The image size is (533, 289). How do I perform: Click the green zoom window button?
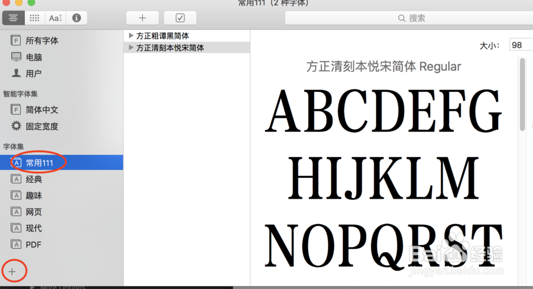click(x=31, y=2)
